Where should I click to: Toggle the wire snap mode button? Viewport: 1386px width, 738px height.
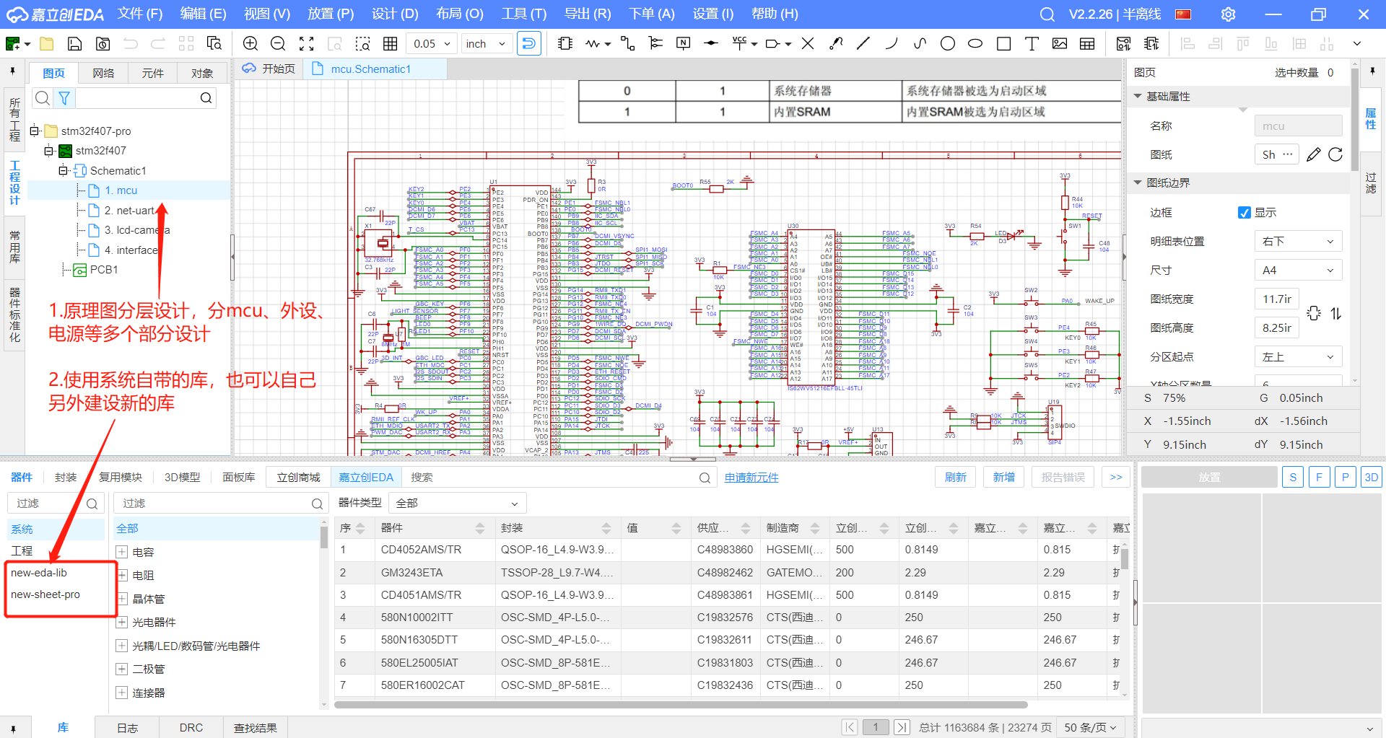(x=529, y=44)
